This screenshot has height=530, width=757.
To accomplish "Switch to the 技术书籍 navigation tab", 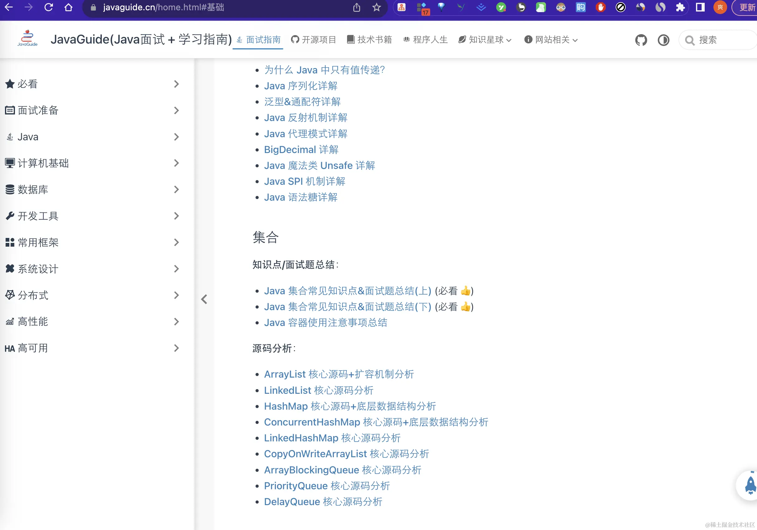I will [x=369, y=40].
